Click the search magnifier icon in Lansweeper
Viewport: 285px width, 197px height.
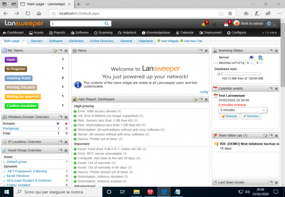107,23
